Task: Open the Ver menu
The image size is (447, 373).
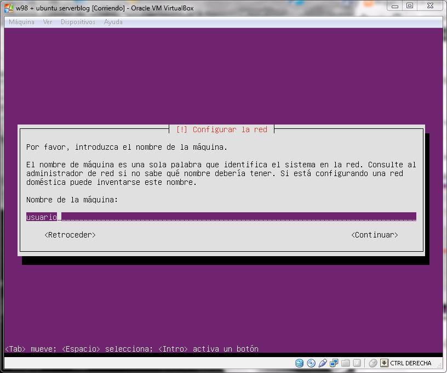Action: tap(48, 22)
